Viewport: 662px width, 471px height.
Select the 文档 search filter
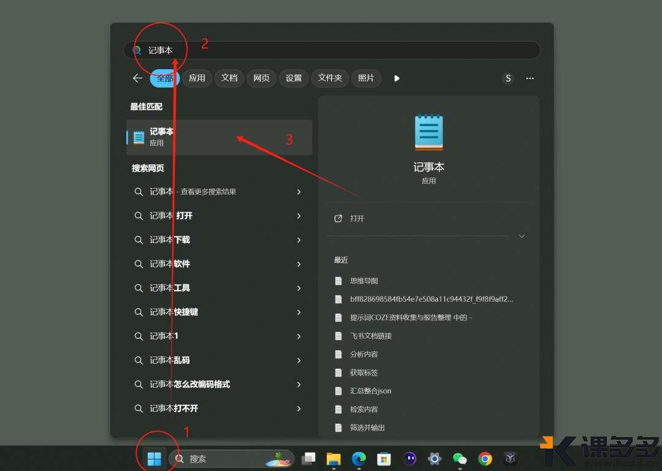(229, 78)
